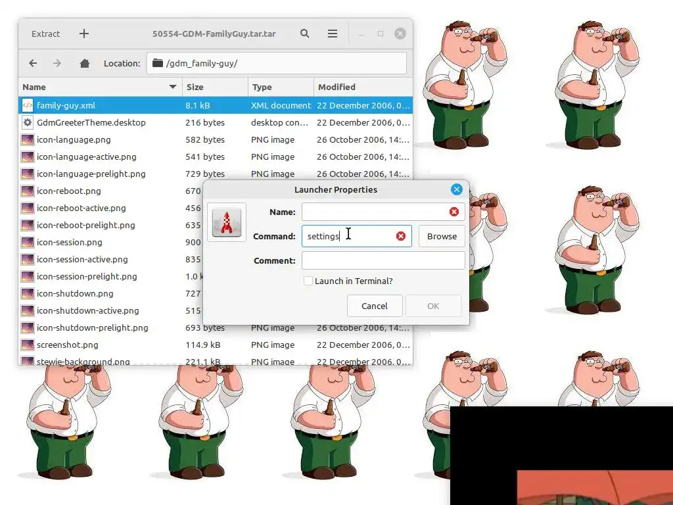This screenshot has height=505, width=673.
Task: Select icon-language-prelight.png file
Action: tap(216, 174)
